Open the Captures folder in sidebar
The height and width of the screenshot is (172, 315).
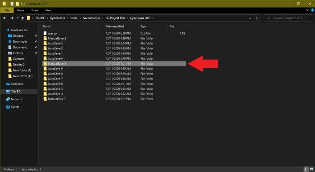18,59
